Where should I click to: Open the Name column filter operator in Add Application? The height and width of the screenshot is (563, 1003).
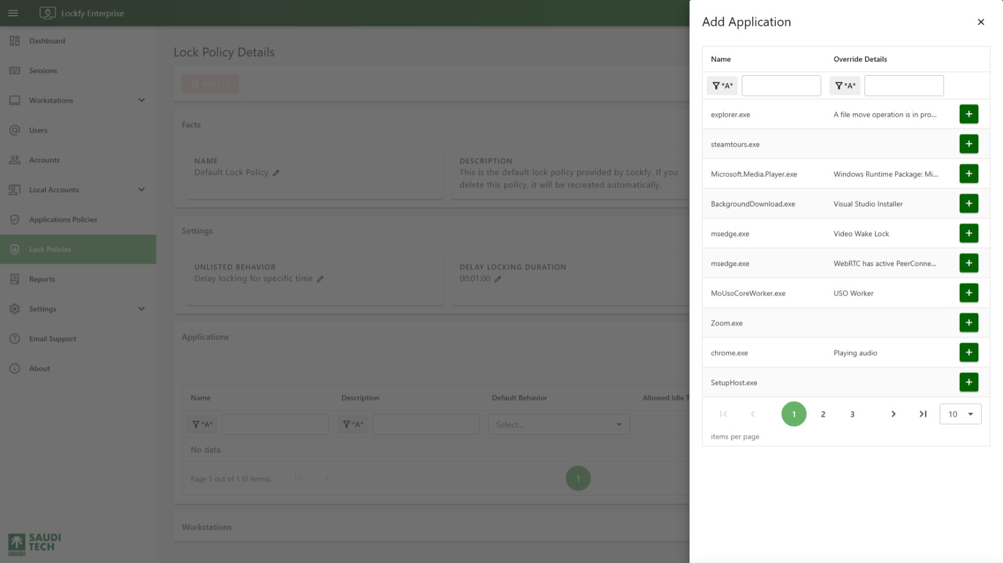[722, 86]
